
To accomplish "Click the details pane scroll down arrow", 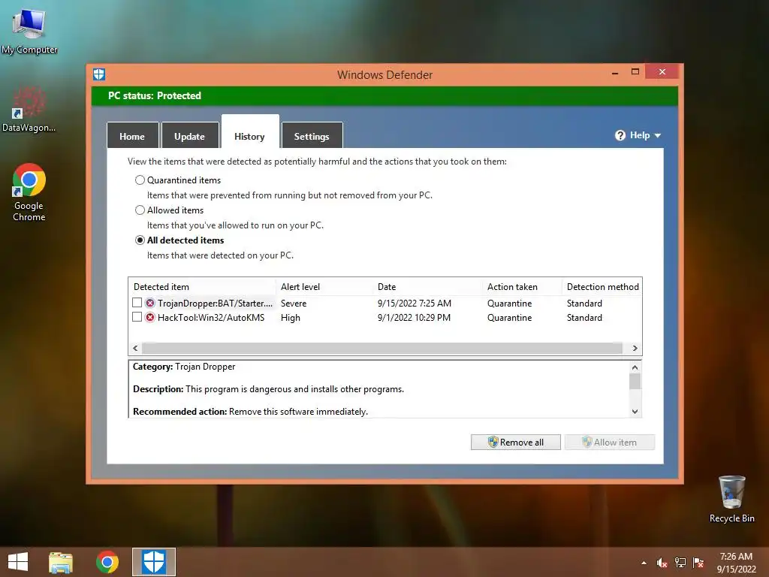I will pos(635,411).
